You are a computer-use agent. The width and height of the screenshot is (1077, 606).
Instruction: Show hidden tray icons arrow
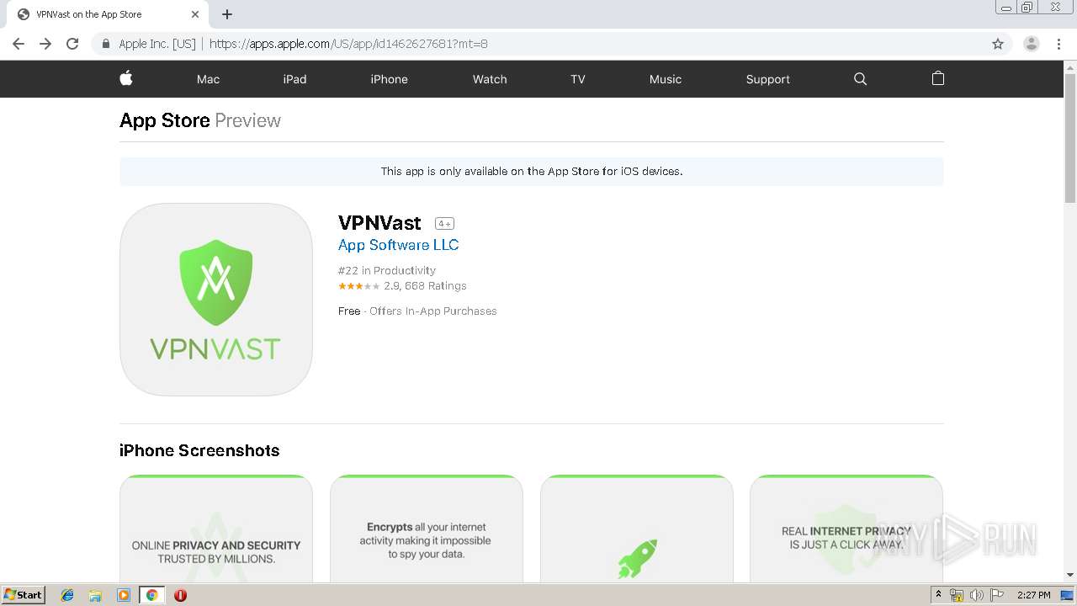point(939,595)
